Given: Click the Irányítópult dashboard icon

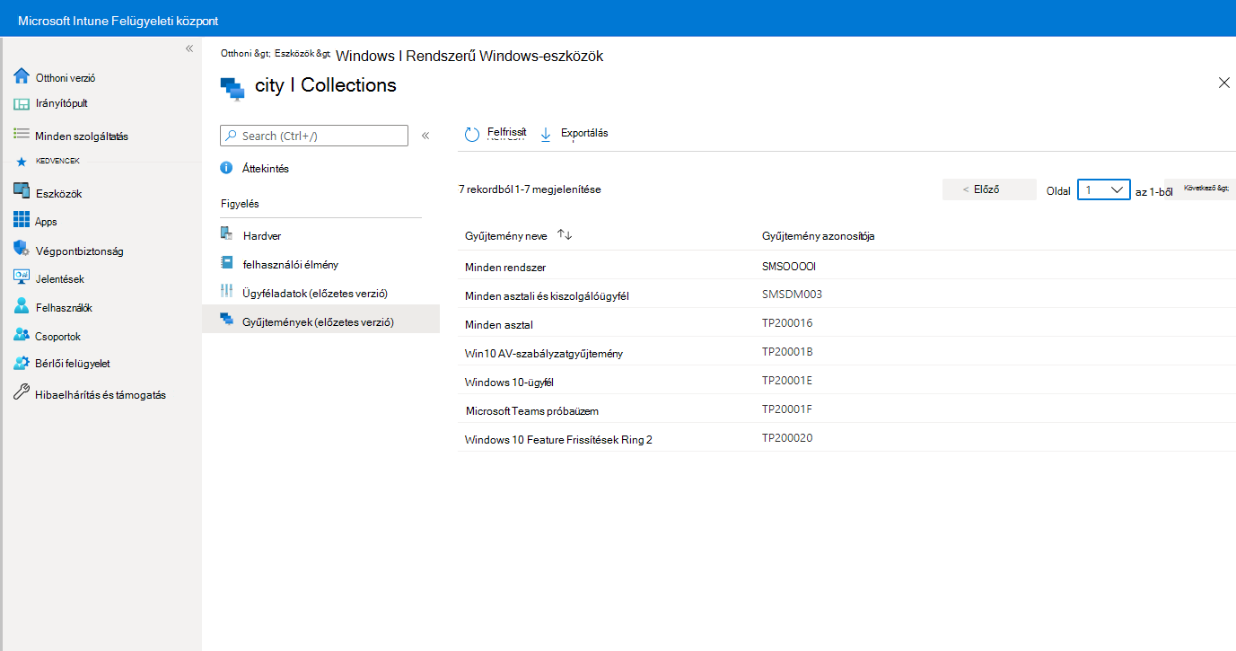Looking at the screenshot, I should pos(22,104).
